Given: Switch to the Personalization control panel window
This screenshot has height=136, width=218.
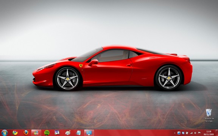Looking at the screenshot, I should tap(89, 133).
